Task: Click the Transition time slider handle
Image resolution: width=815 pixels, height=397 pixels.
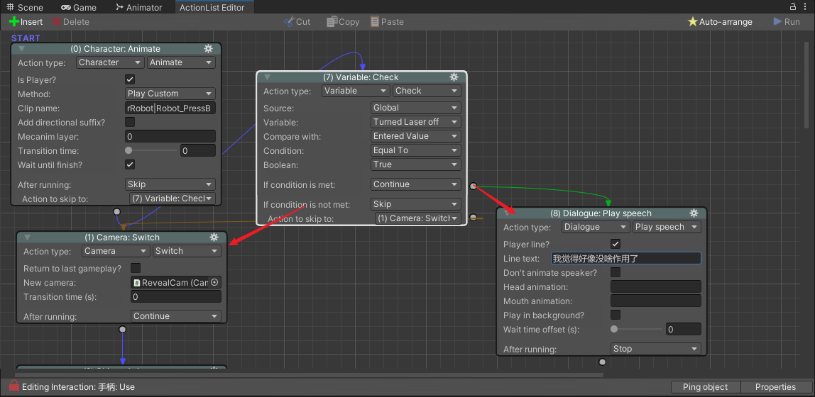Action: [x=128, y=150]
